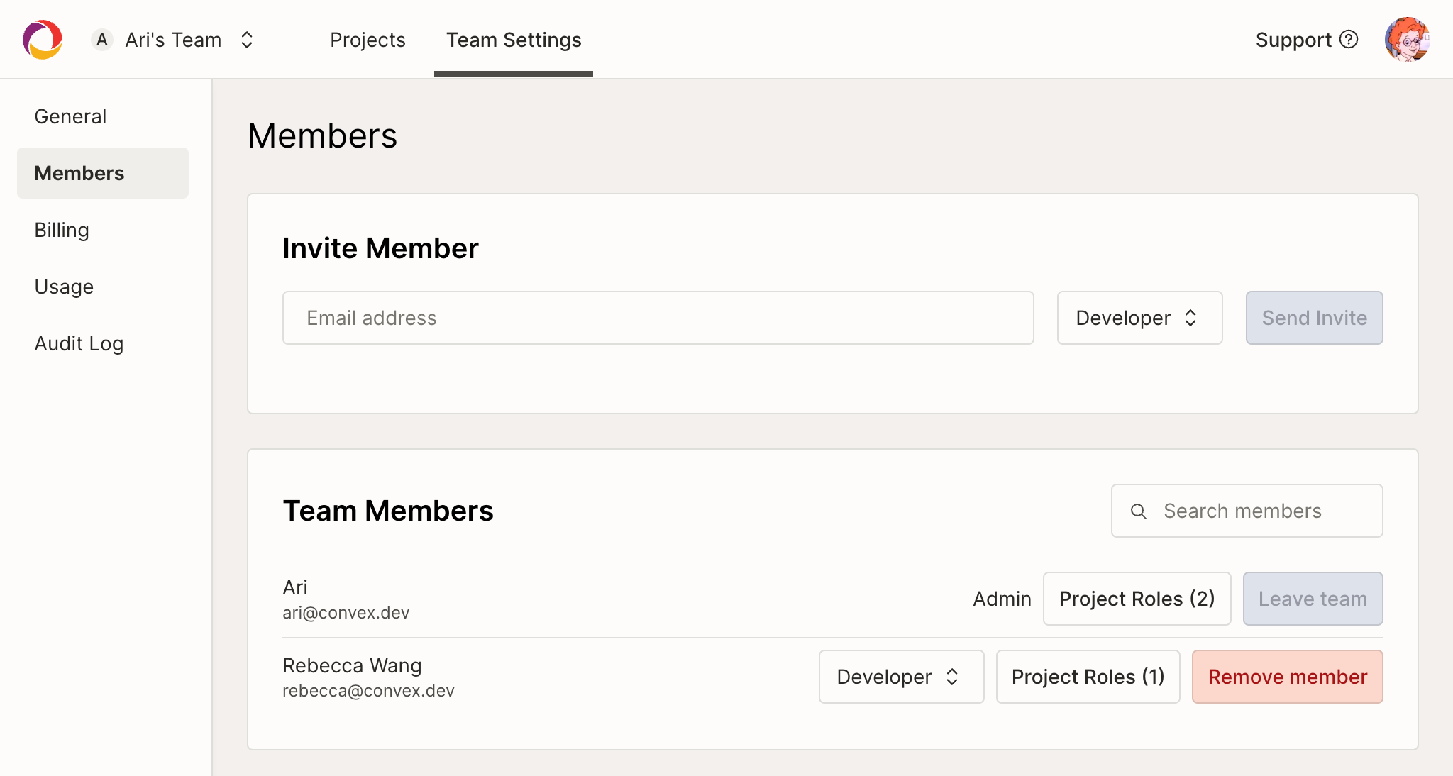This screenshot has width=1453, height=776.
Task: Select the Team Settings tab
Action: pos(514,40)
